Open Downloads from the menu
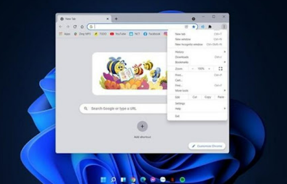287x184 pixels. point(197,57)
